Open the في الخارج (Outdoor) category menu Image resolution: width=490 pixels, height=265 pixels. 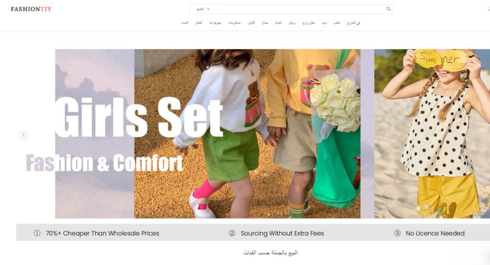354,23
